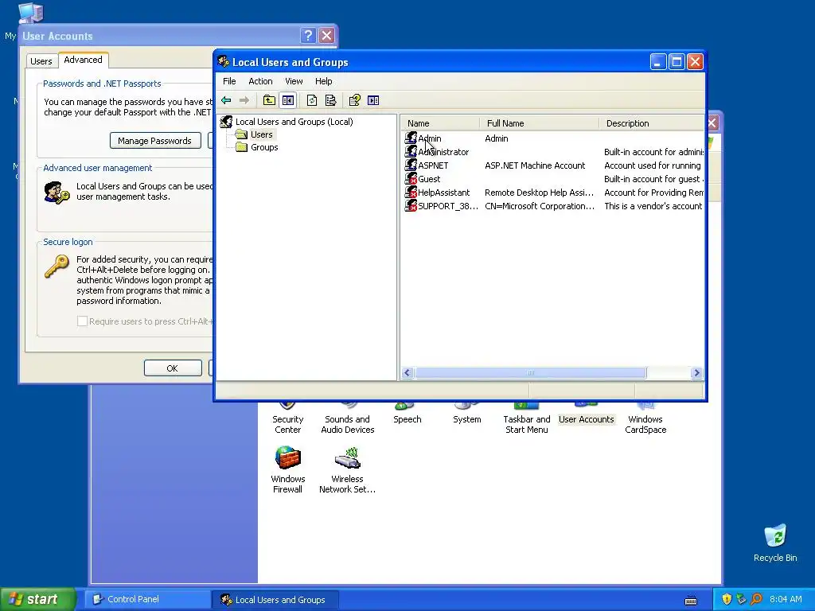Open System item in Control Panel

tap(466, 414)
